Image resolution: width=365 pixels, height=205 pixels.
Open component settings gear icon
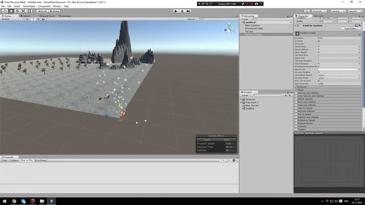360,25
